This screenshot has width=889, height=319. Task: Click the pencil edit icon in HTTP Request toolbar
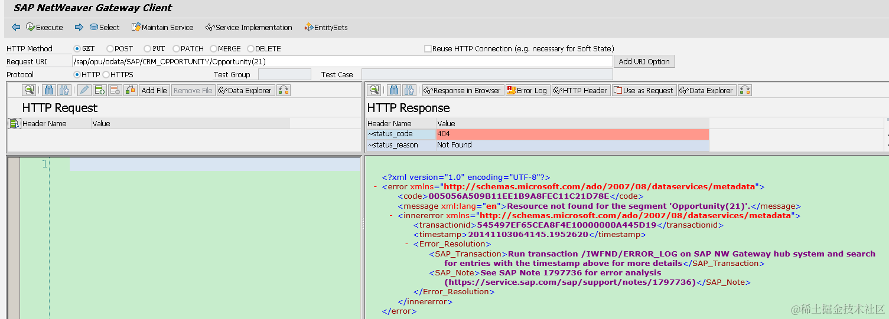click(84, 90)
